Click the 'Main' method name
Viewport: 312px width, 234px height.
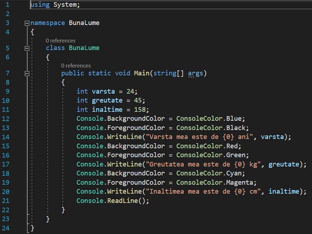[x=142, y=73]
